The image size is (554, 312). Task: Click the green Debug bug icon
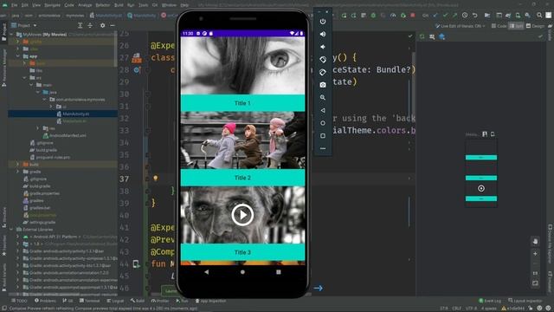click(373, 16)
